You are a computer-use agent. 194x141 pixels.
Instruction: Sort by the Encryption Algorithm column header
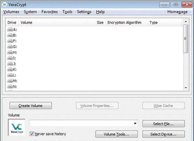(124, 22)
